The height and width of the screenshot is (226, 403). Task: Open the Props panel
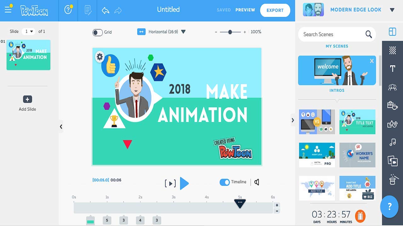(392, 105)
